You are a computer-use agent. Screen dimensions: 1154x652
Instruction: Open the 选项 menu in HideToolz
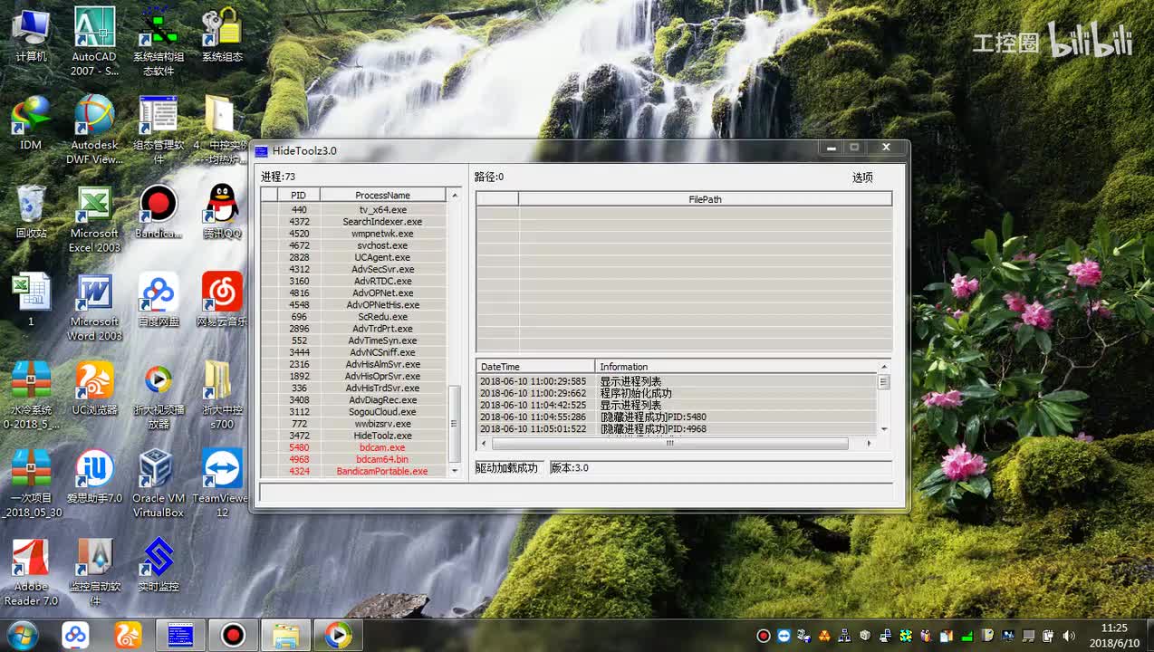click(862, 177)
